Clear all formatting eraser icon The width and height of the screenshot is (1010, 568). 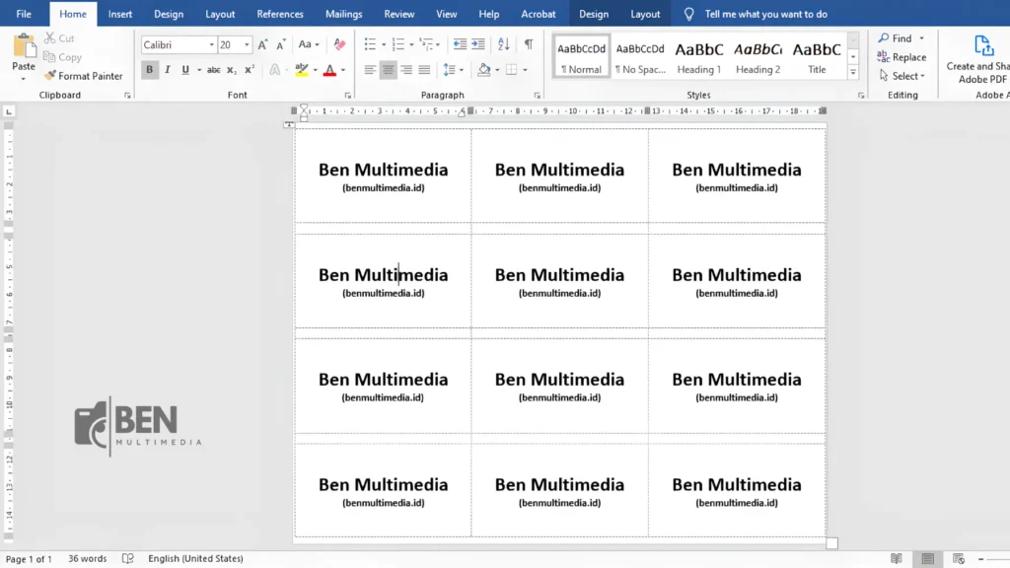[339, 44]
